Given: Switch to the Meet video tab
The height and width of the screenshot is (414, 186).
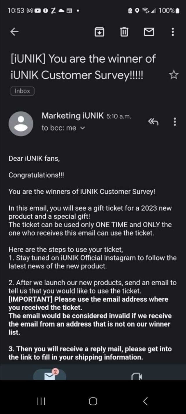Looking at the screenshot, I should [x=136, y=376].
